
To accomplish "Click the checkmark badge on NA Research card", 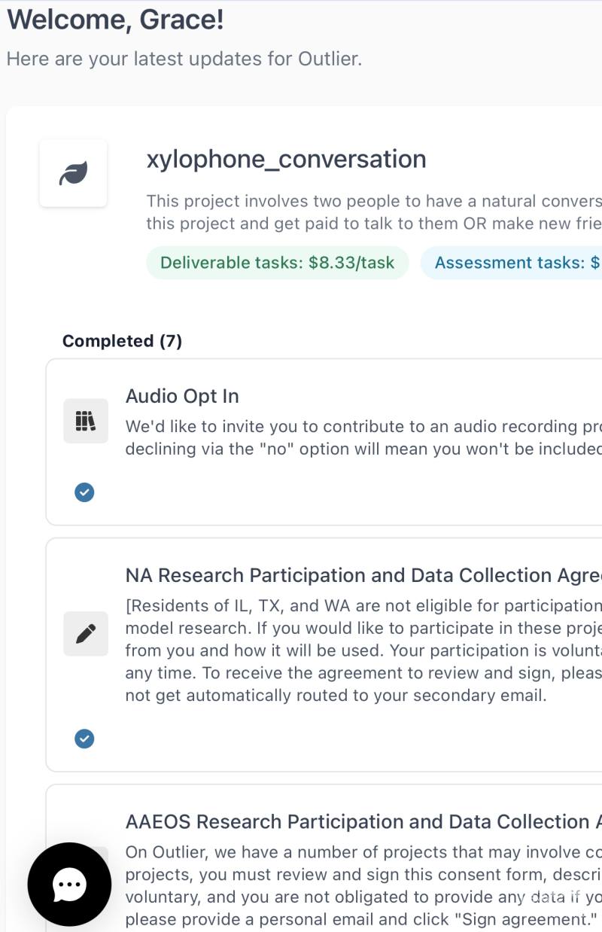I will click(x=84, y=739).
